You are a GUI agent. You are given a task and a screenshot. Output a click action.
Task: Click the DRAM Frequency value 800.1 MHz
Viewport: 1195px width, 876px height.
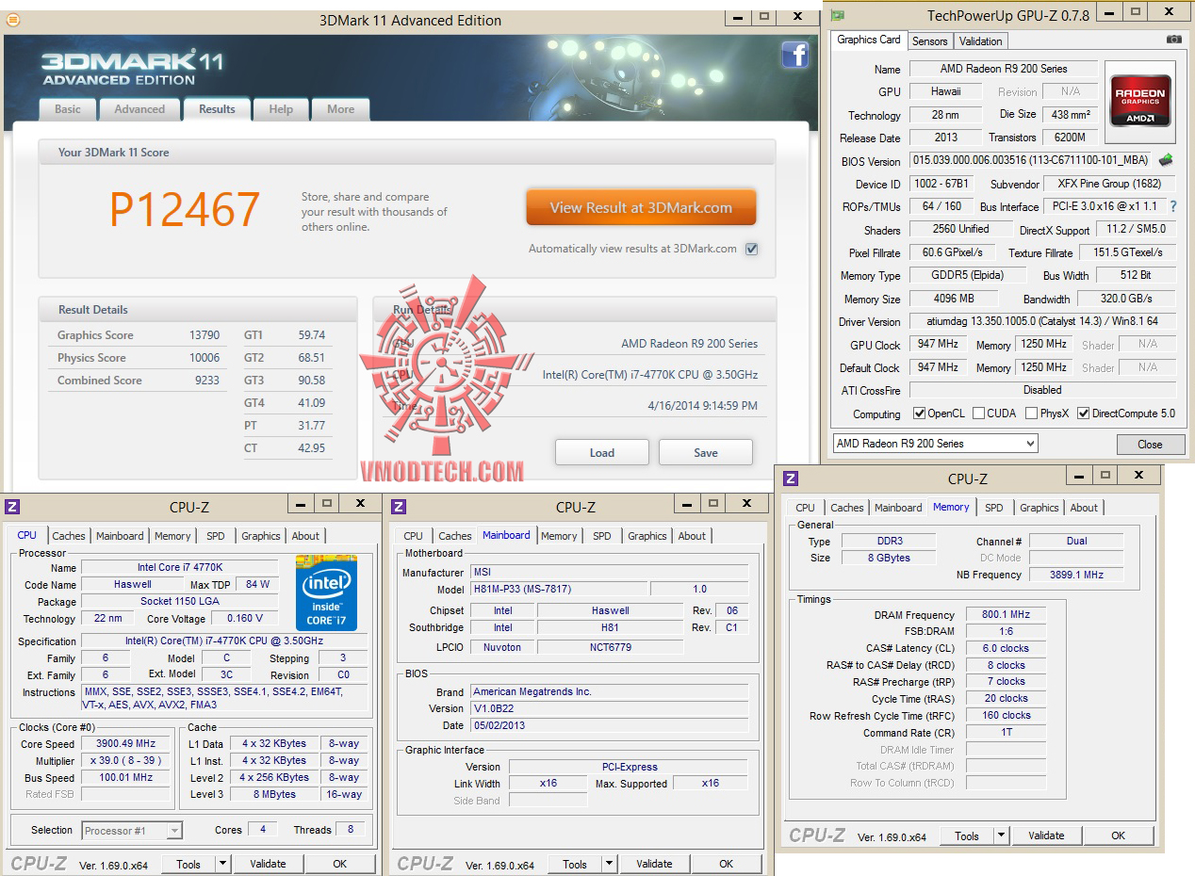tap(1007, 614)
